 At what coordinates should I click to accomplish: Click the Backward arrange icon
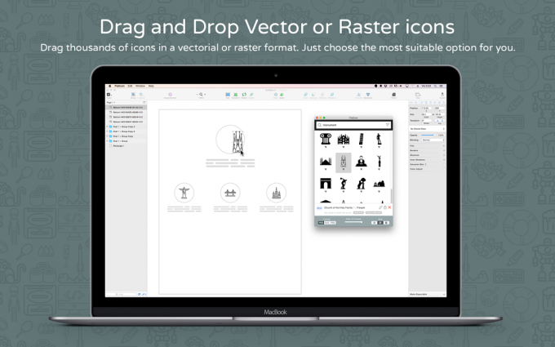coord(368,95)
